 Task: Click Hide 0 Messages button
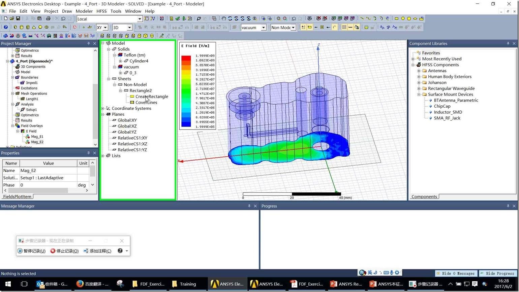coord(456,273)
